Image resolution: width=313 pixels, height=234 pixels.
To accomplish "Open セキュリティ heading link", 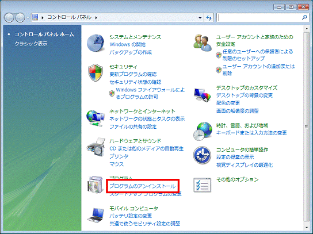I will (x=123, y=67).
